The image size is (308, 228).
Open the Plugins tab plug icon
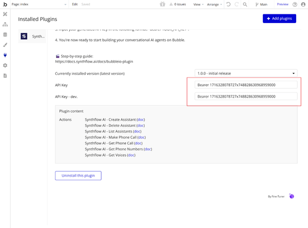pyautogui.click(x=5, y=55)
